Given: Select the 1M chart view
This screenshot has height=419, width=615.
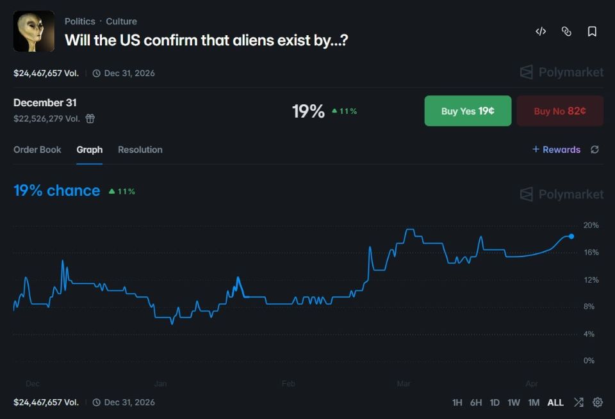Looking at the screenshot, I should (534, 402).
